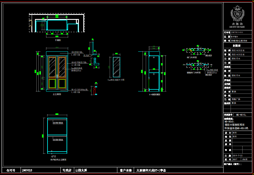
Task: Select the A-A侧剖面图 section label
Action: (154, 94)
